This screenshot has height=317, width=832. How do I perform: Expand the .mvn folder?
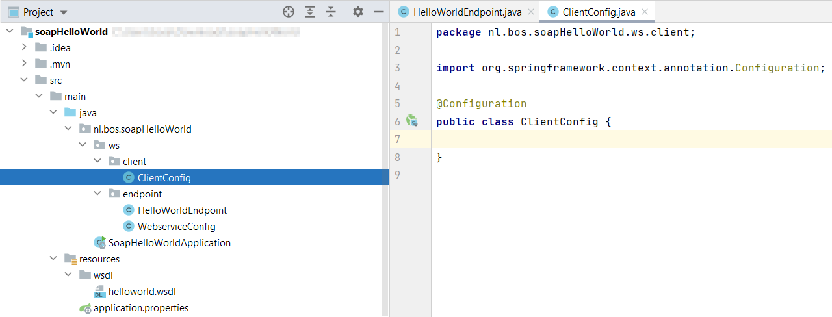click(24, 64)
